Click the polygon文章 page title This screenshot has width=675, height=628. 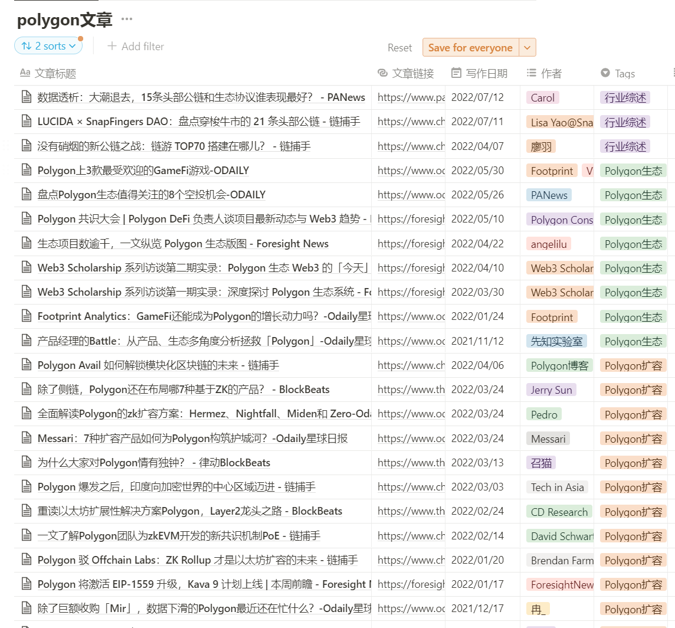64,20
